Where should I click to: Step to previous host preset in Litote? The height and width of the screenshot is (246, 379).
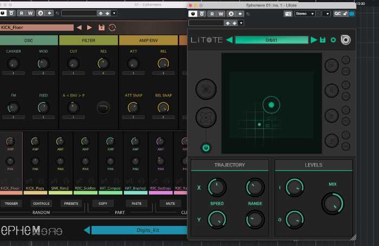[228, 23]
